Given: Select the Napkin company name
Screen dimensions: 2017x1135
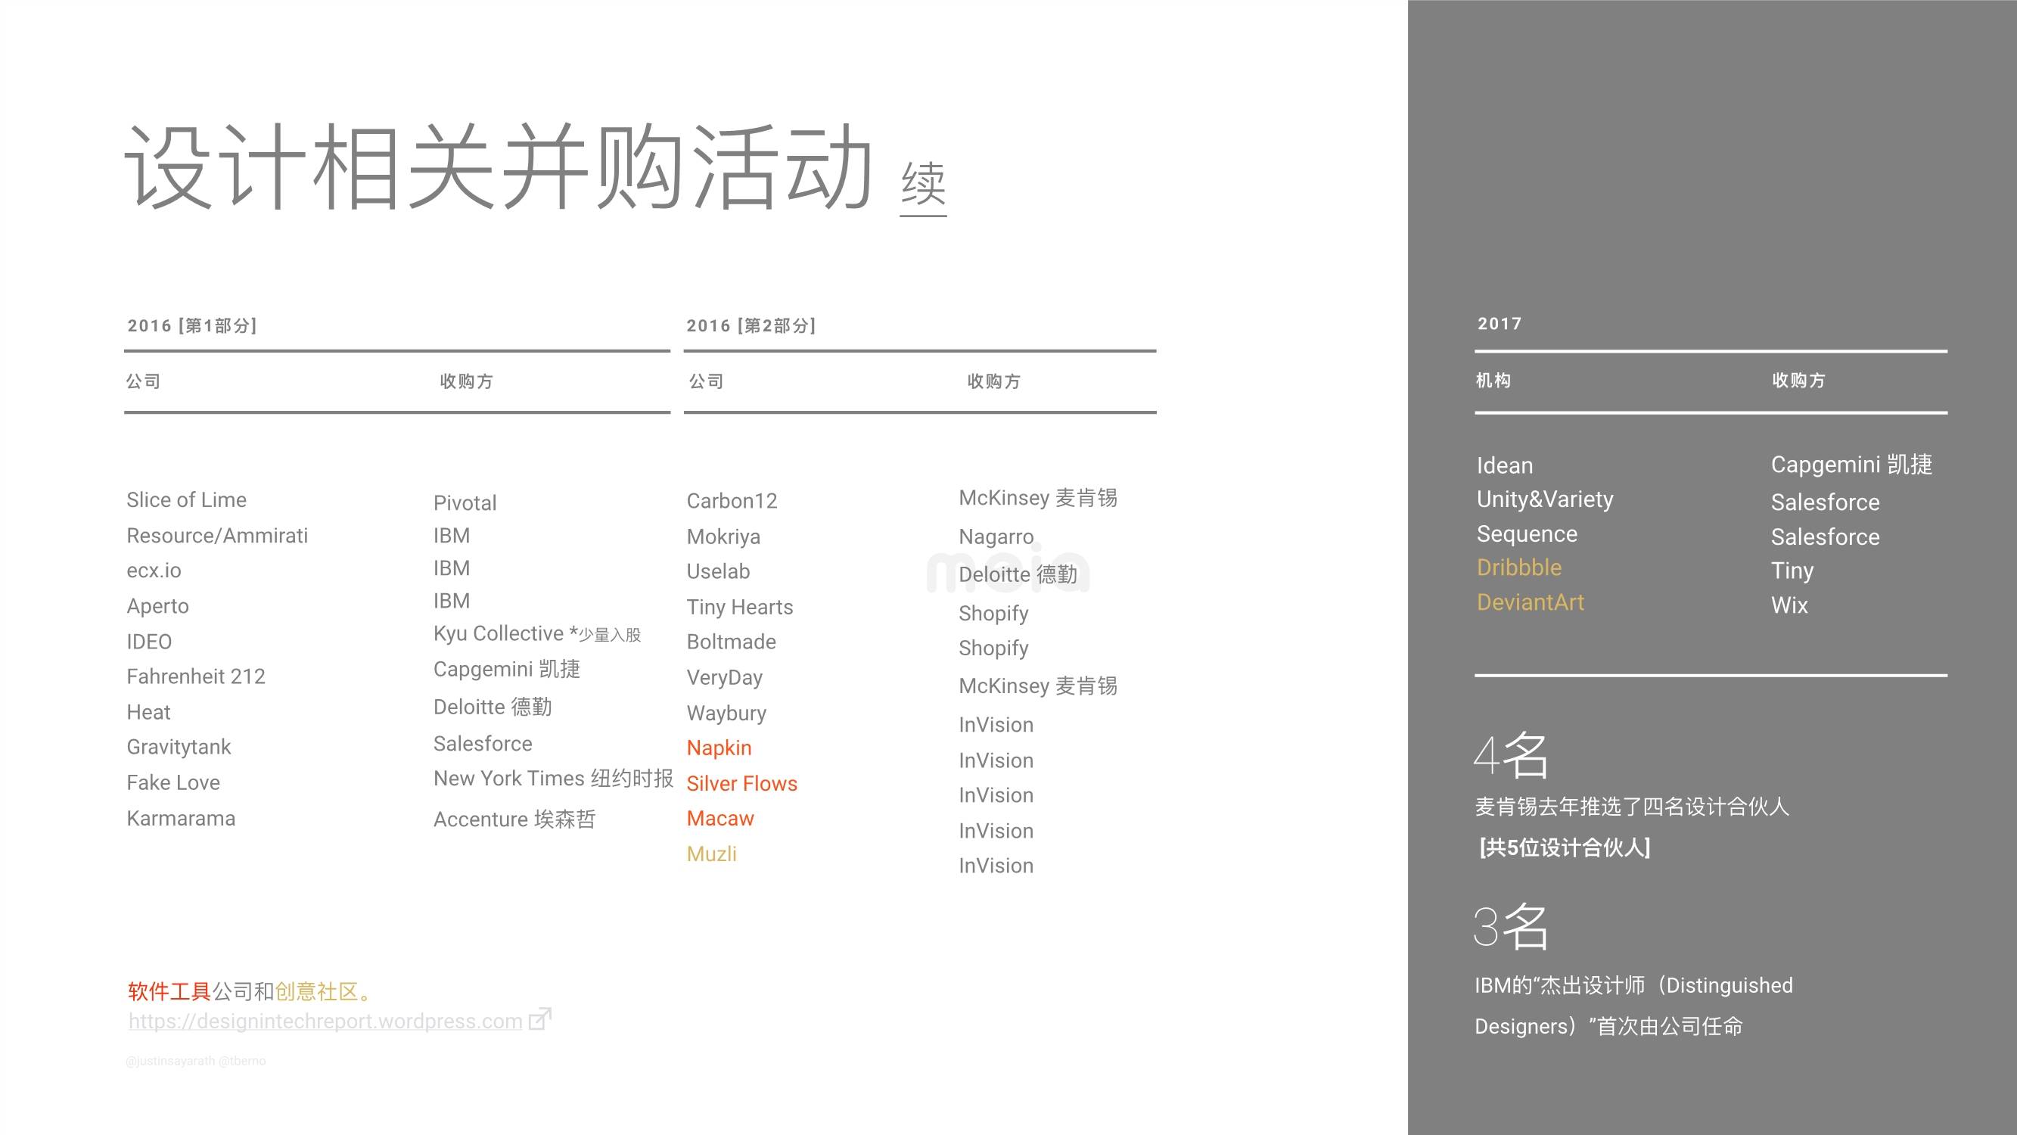Looking at the screenshot, I should pos(718,748).
